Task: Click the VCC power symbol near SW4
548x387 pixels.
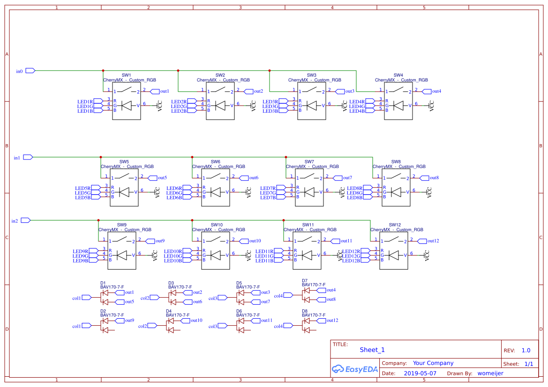Action: coord(429,106)
